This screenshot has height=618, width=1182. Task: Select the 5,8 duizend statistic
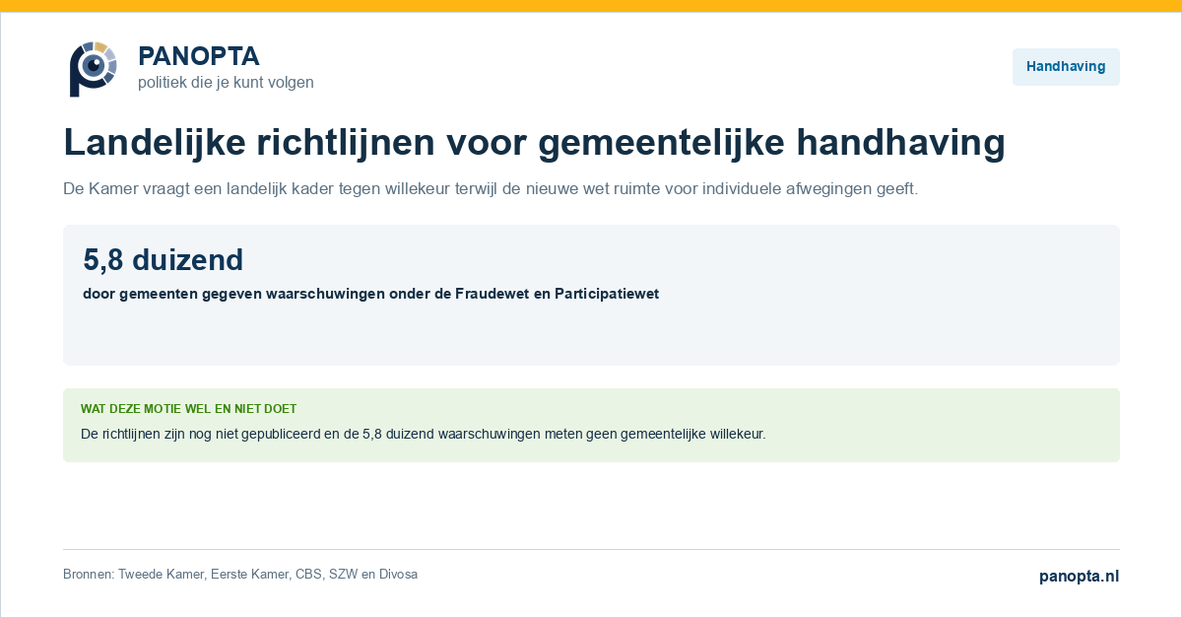[x=163, y=259]
